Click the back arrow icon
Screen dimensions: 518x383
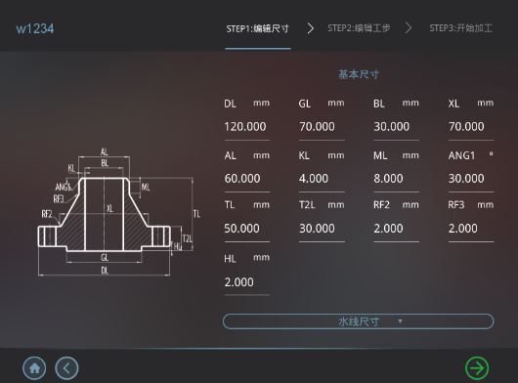[x=66, y=368]
